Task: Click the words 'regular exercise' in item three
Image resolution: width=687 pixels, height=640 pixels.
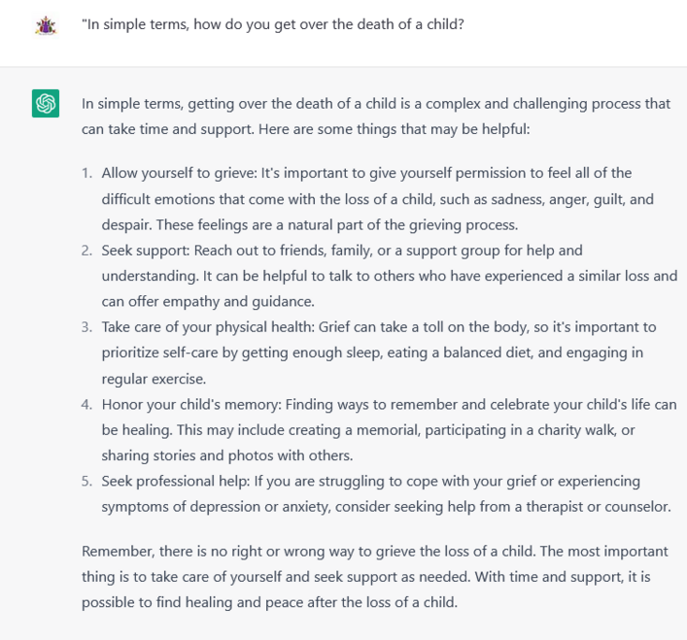Action: point(154,379)
